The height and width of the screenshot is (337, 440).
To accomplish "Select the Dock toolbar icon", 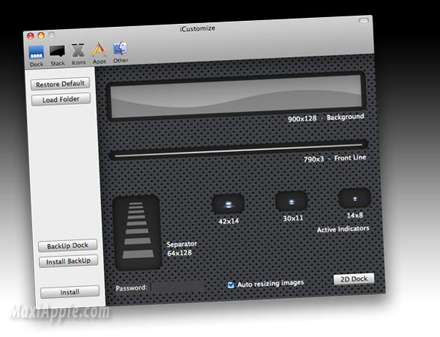I will click(x=37, y=56).
